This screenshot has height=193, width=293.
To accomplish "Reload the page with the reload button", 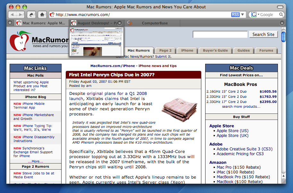I will 31,14.
